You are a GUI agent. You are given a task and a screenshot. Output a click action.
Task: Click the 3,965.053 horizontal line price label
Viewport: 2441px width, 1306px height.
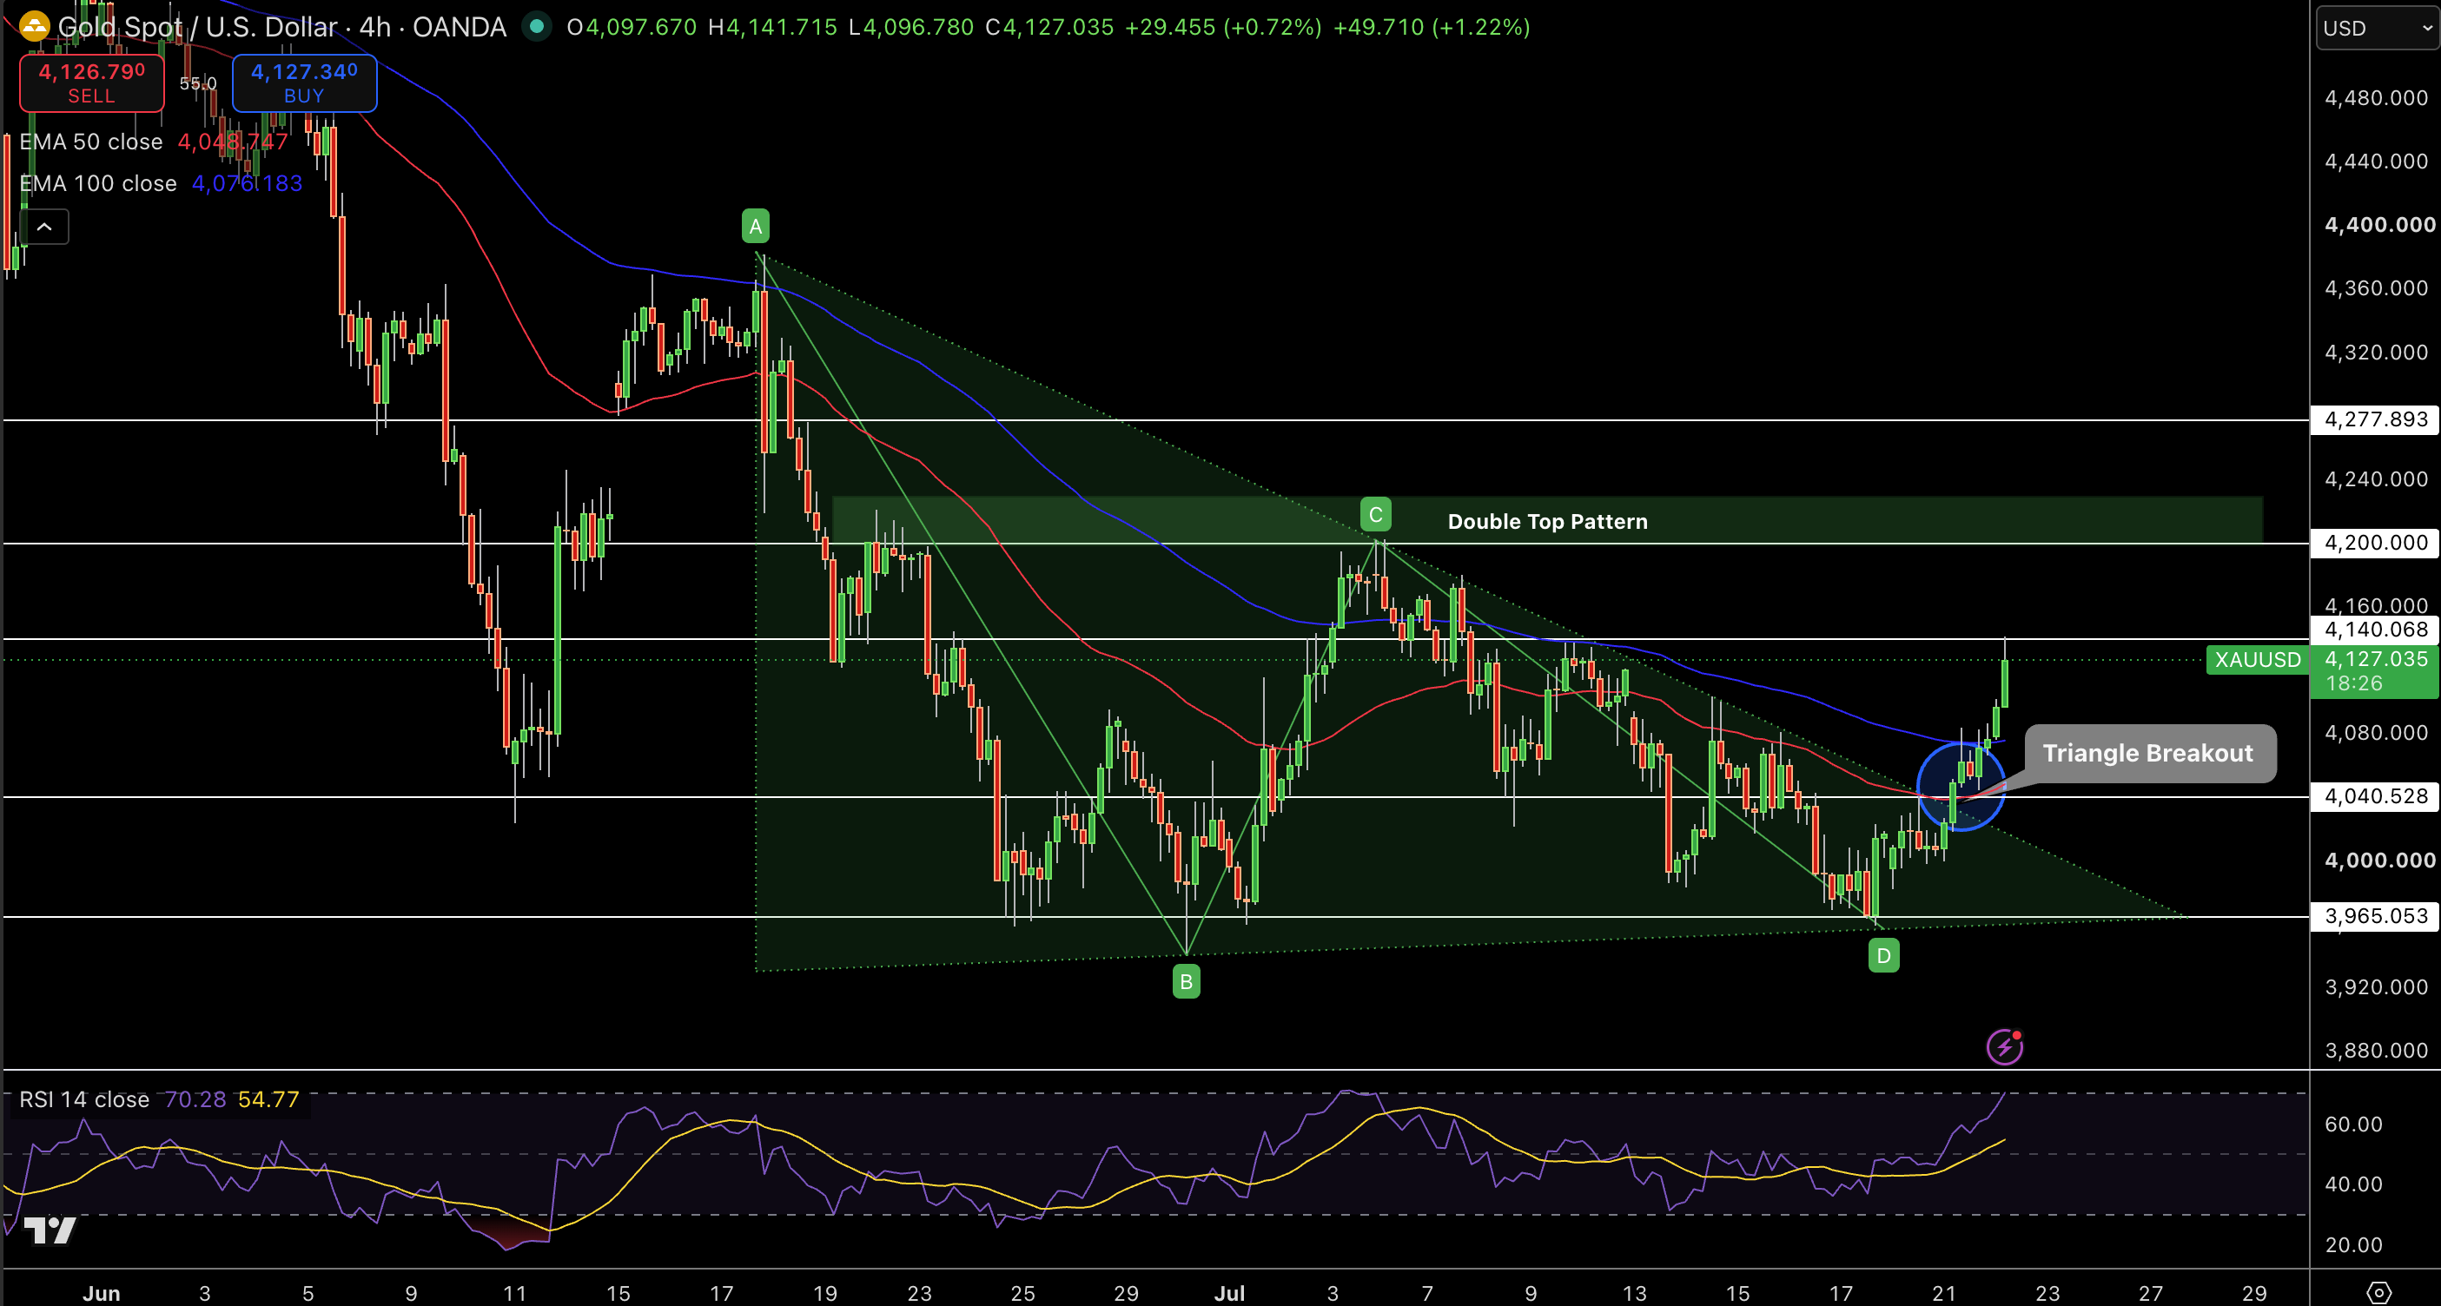click(x=2376, y=916)
